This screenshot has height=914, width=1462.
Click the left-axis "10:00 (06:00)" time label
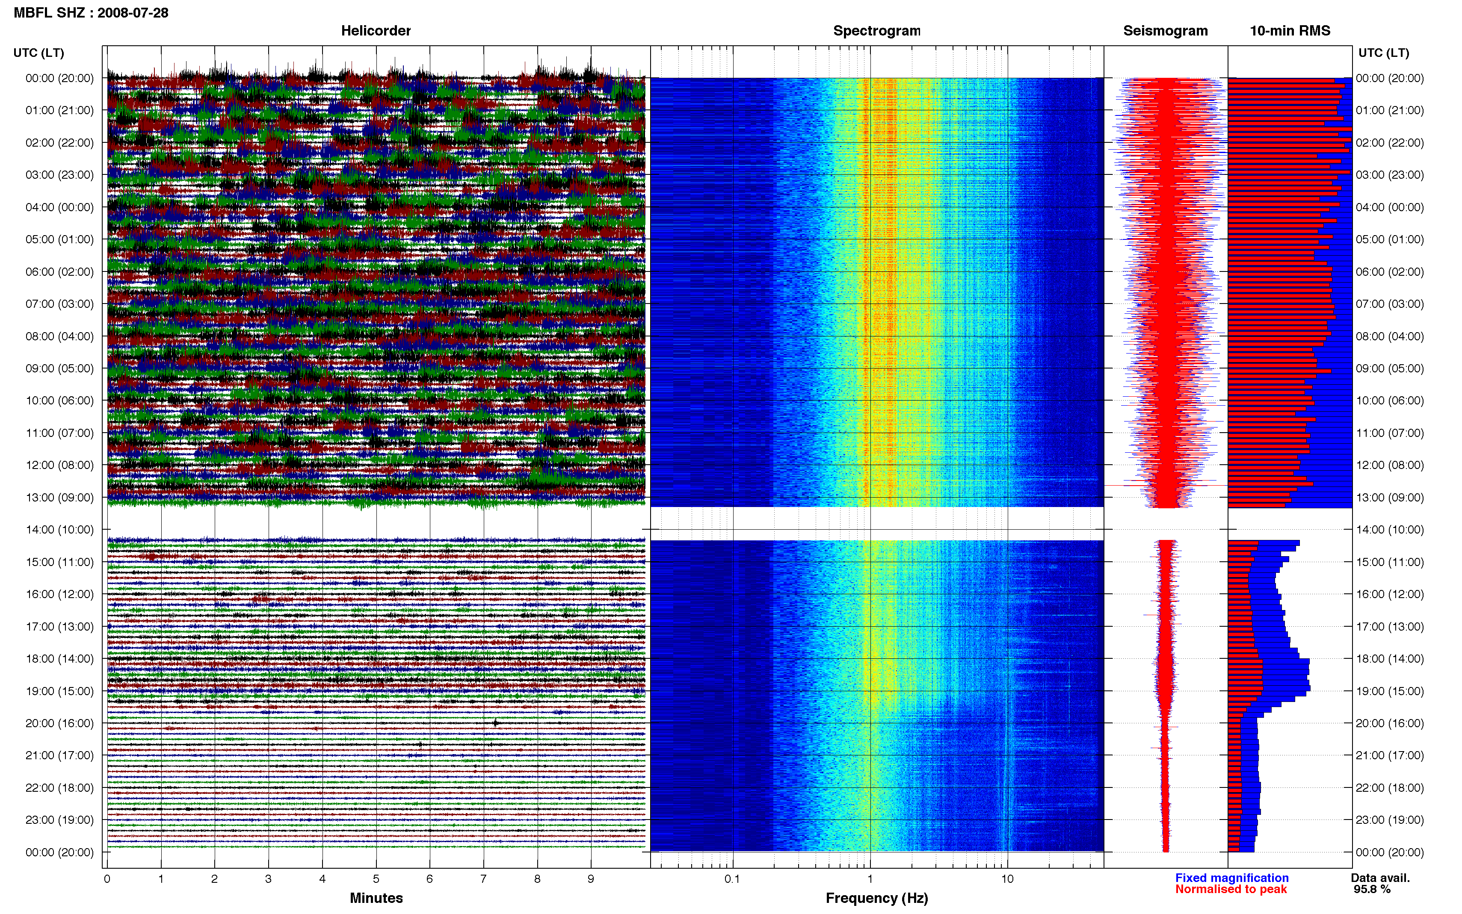click(60, 401)
